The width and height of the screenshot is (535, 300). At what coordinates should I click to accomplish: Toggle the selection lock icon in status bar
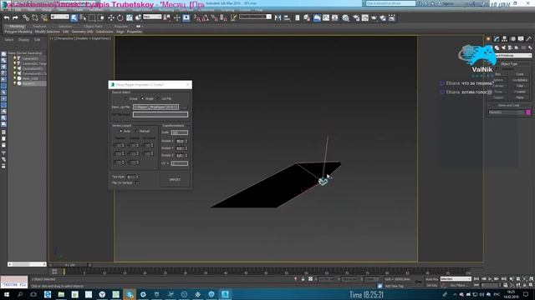tap(303, 279)
